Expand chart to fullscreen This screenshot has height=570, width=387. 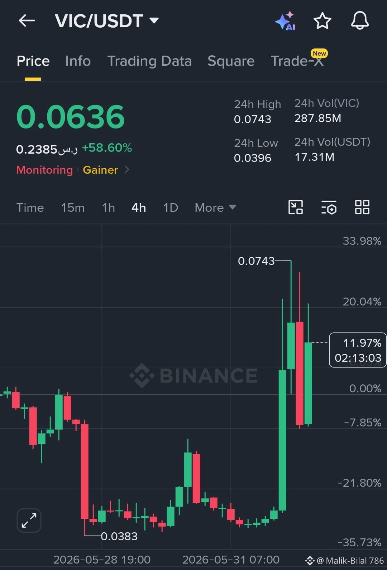coord(29,520)
